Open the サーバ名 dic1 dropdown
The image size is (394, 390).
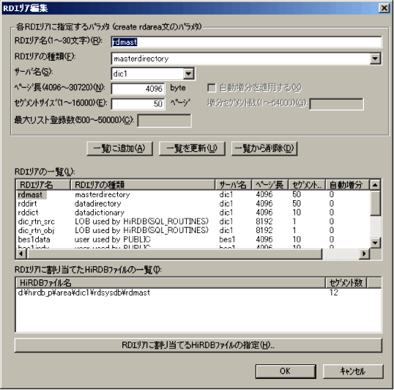(x=188, y=74)
